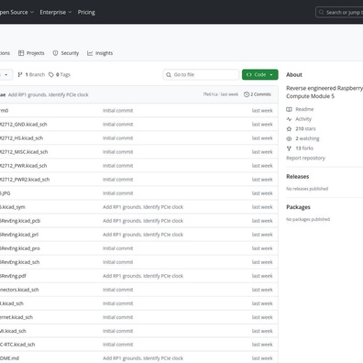The height and width of the screenshot is (363, 363).
Task: Open the Packages heading link
Action: [x=298, y=207]
